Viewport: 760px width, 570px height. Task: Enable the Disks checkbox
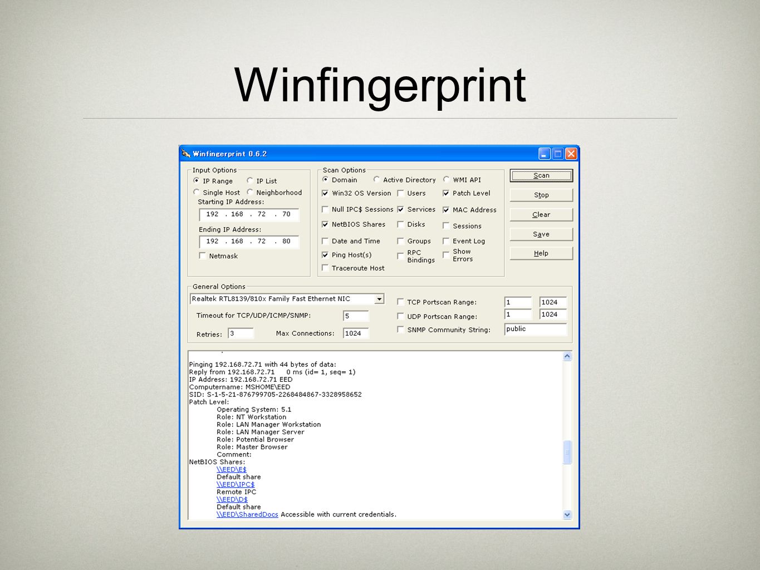[400, 224]
